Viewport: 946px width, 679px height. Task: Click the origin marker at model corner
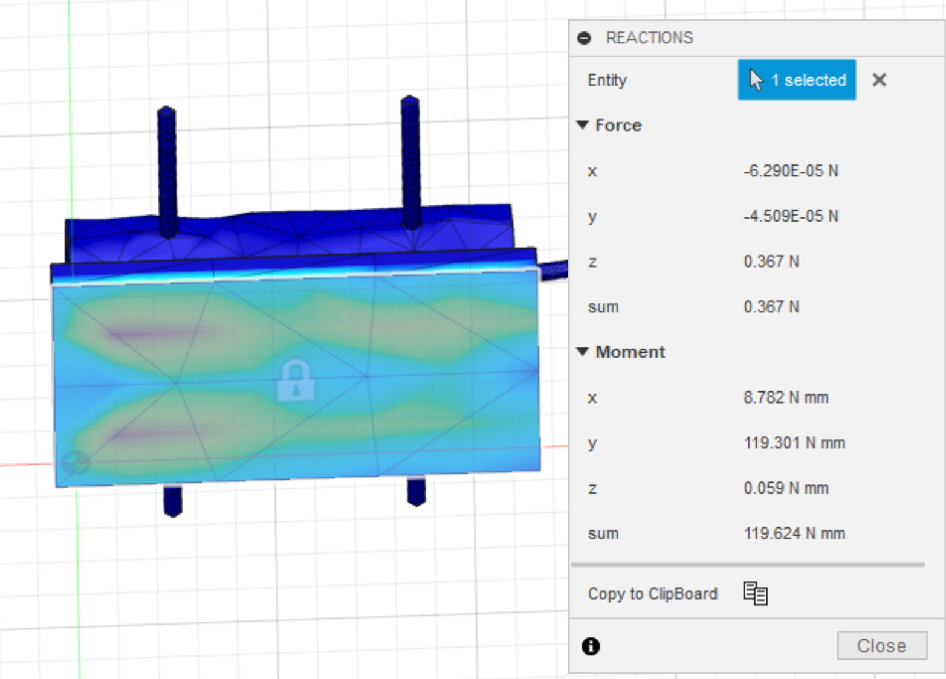pyautogui.click(x=76, y=463)
